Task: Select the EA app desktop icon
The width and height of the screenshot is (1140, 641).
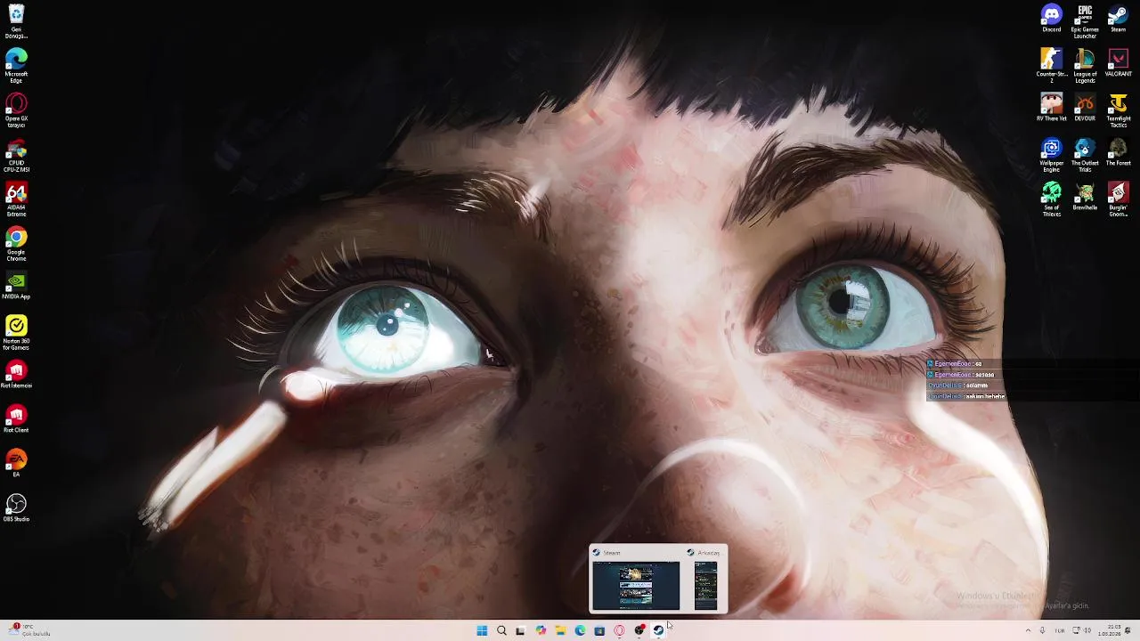Action: pyautogui.click(x=16, y=464)
